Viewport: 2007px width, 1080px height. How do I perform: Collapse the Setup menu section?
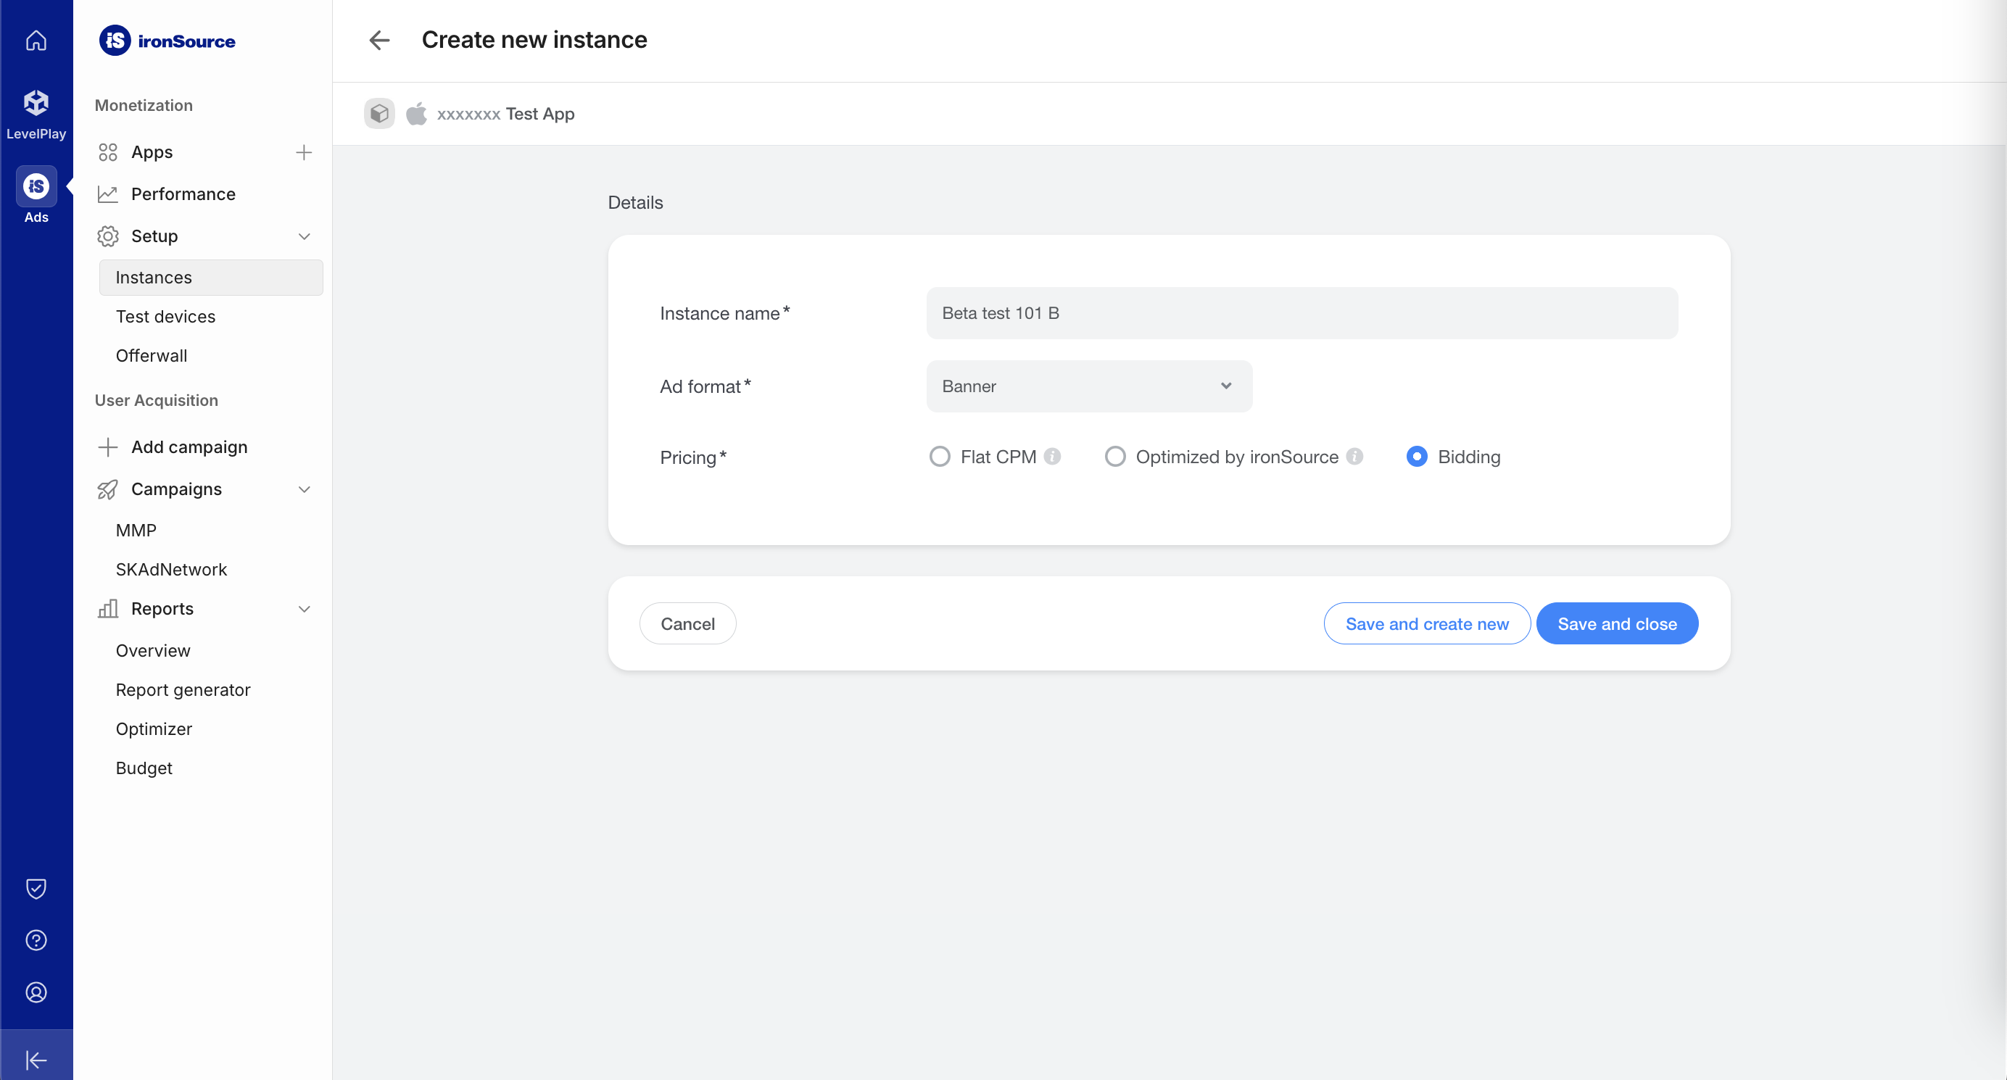(x=304, y=236)
